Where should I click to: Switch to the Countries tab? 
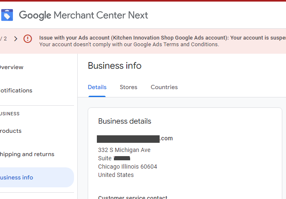(164, 87)
